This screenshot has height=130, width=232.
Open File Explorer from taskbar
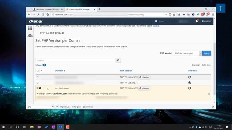tap(32, 127)
